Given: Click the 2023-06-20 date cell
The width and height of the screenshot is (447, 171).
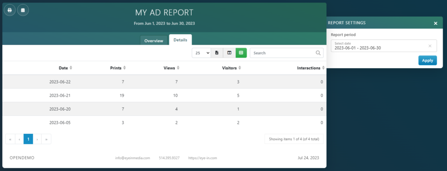Looking at the screenshot, I should (x=60, y=109).
